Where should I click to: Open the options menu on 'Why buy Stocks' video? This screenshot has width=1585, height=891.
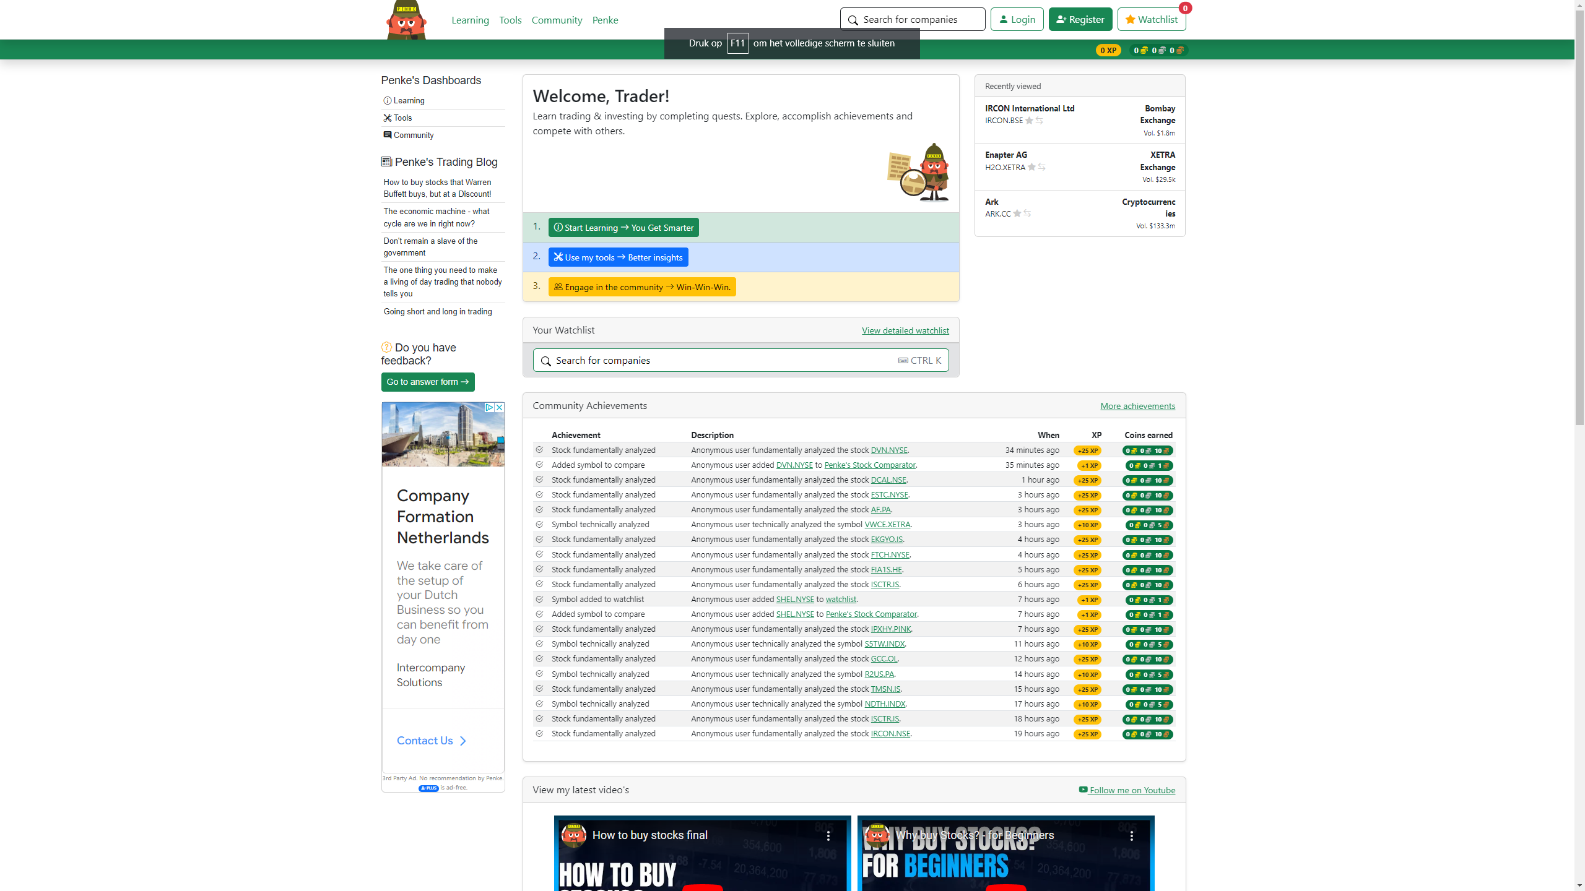coord(1131,835)
